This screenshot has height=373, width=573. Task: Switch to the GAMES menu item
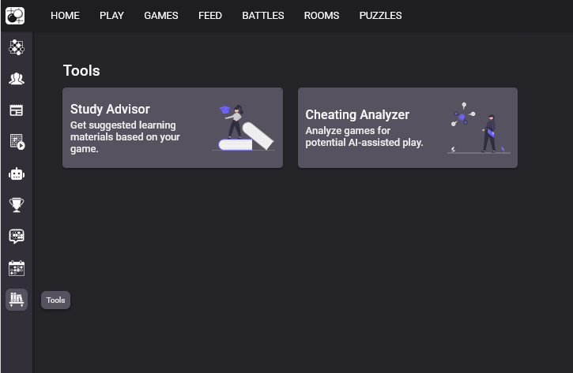160,16
